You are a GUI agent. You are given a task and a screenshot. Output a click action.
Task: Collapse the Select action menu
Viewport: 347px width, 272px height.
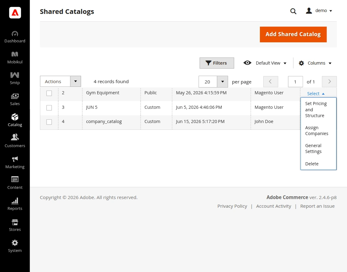[x=316, y=94]
